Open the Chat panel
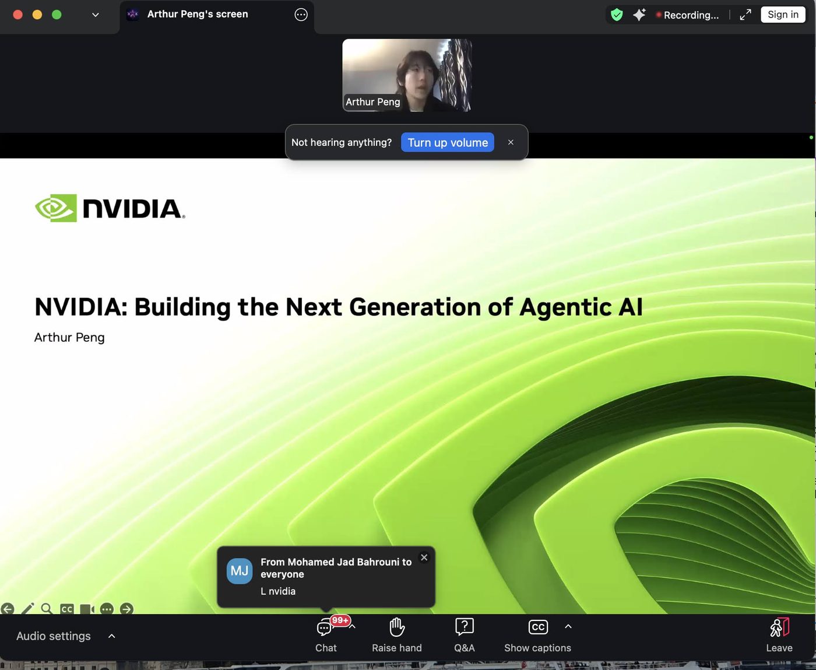 [x=326, y=635]
